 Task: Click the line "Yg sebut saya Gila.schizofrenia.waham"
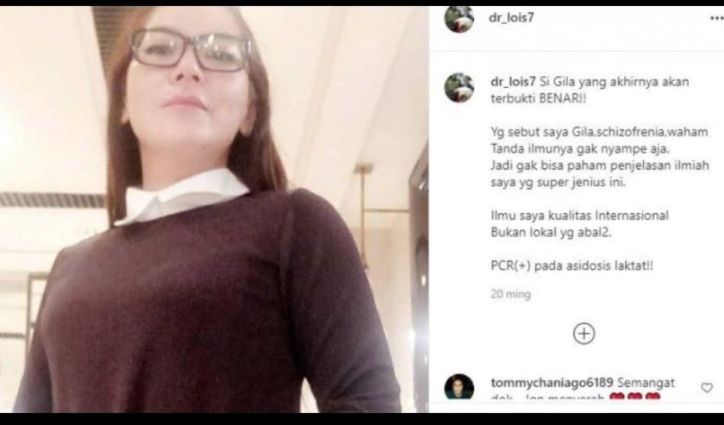(x=599, y=132)
